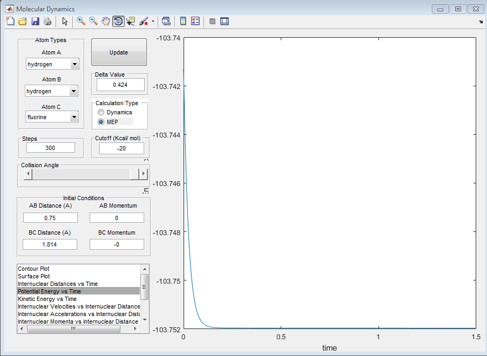487x356 pixels.
Task: Select the Zoom In tool
Action: tap(81, 21)
